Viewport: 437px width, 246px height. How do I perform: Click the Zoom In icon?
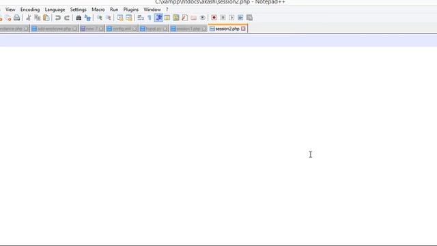pos(100,18)
